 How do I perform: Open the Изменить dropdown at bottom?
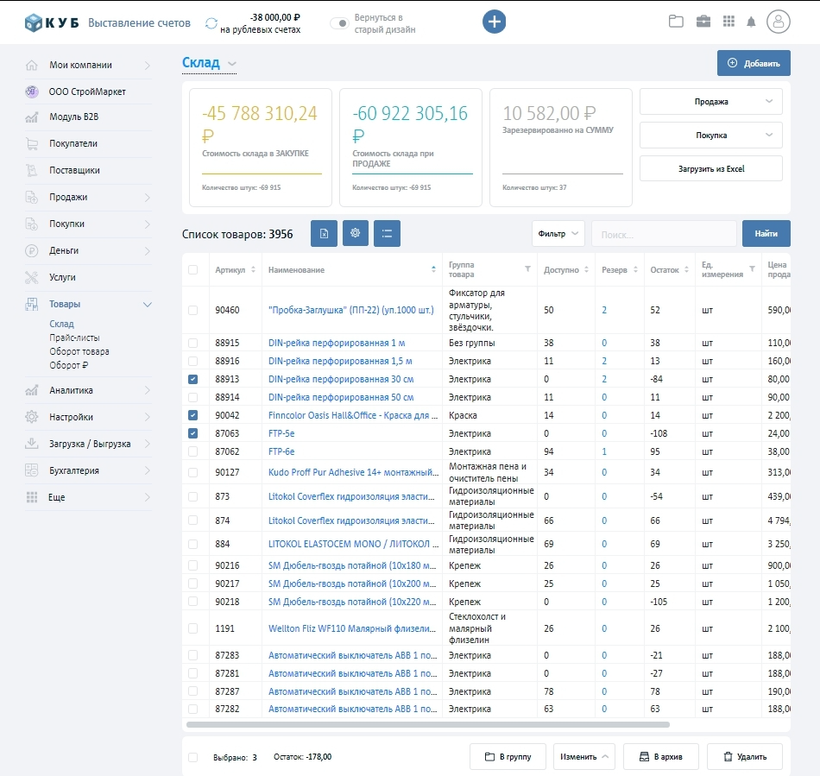click(x=584, y=757)
